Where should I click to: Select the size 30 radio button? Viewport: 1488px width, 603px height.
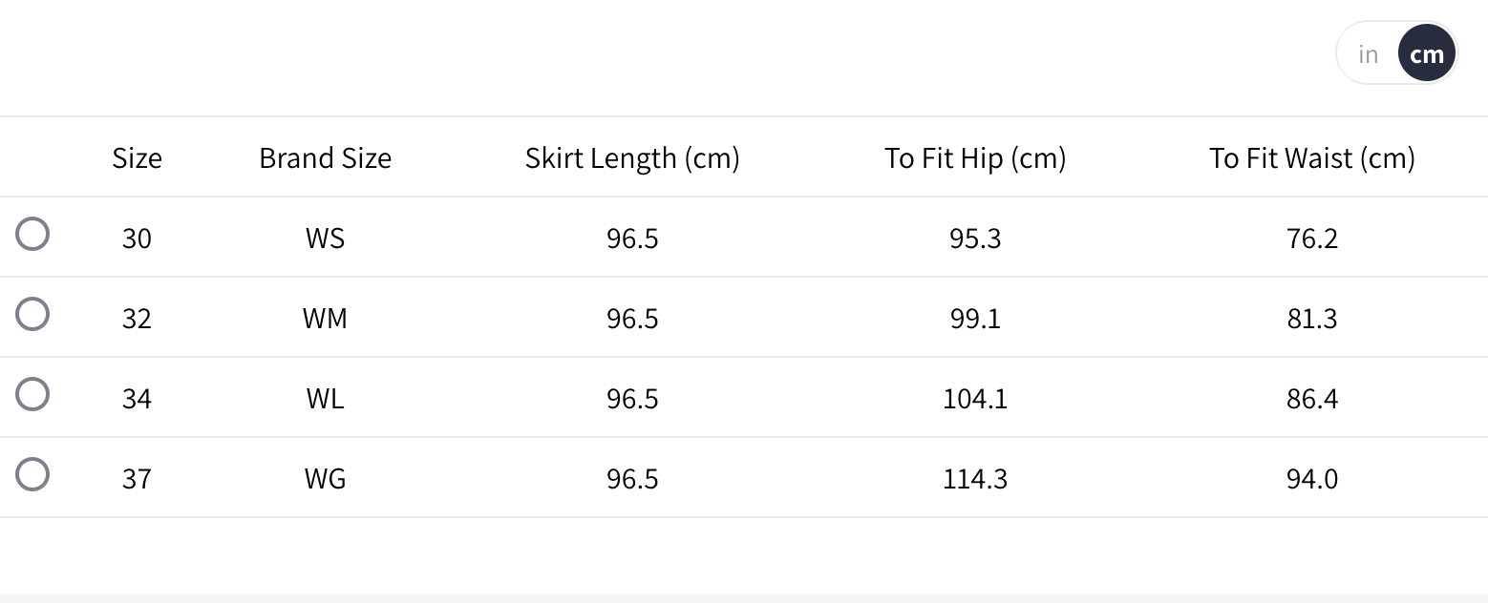click(32, 235)
